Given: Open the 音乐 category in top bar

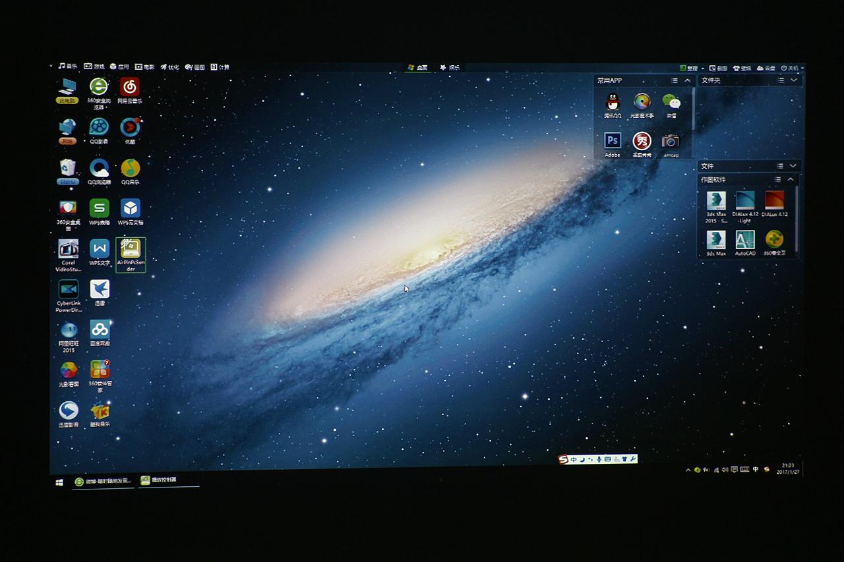Looking at the screenshot, I should pos(68,67).
